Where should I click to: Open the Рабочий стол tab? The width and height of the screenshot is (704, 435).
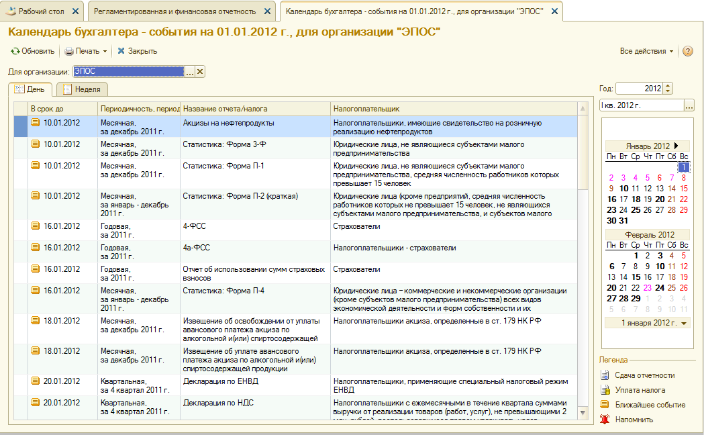(42, 11)
